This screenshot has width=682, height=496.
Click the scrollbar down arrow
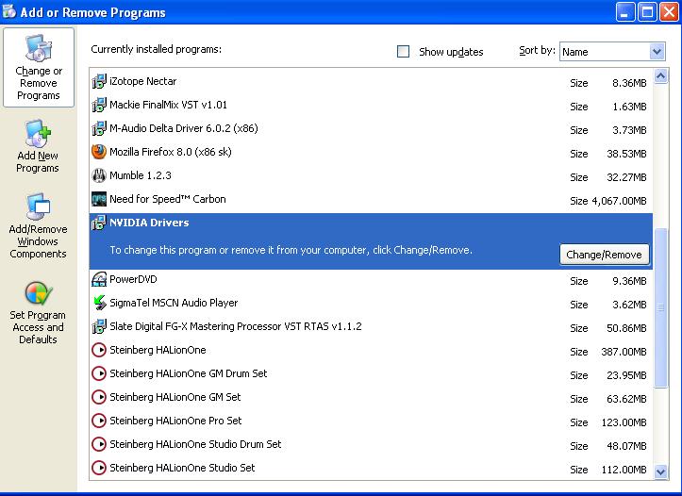[x=660, y=471]
